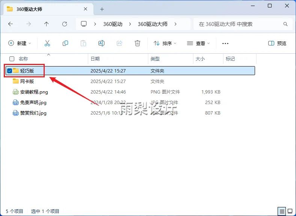Select the 网卡版 folder name

click(x=27, y=82)
